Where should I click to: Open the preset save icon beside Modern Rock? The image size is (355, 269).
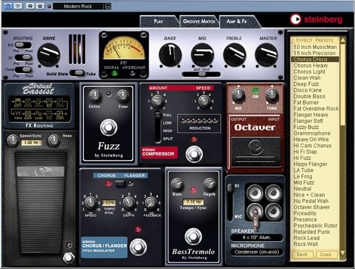(x=108, y=7)
